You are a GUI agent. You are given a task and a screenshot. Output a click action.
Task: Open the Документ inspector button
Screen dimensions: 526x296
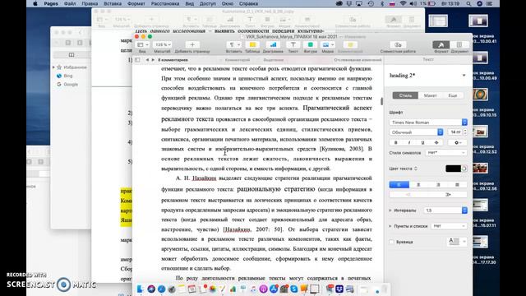459,44
